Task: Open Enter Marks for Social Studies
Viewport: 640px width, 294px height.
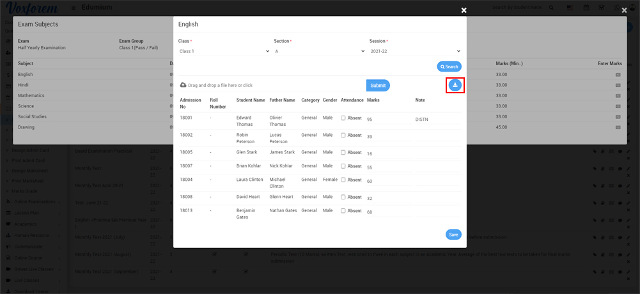Action: 618,117
